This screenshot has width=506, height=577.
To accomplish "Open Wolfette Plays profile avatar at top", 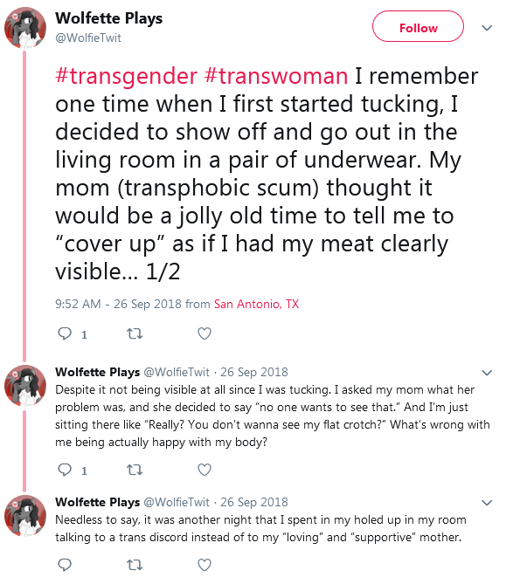I will tap(25, 28).
